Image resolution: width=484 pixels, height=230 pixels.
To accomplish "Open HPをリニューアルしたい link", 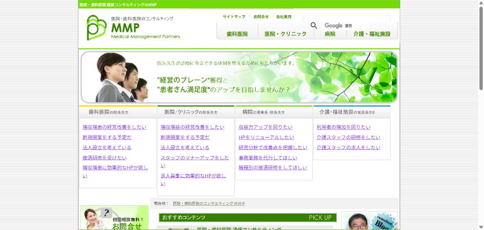I will pos(266,137).
